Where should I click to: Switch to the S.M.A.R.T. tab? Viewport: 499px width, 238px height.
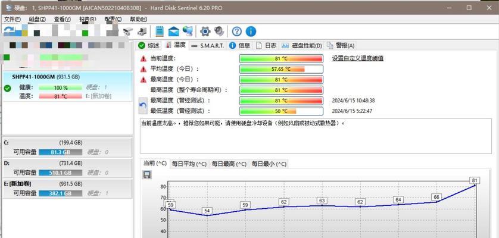pyautogui.click(x=208, y=45)
